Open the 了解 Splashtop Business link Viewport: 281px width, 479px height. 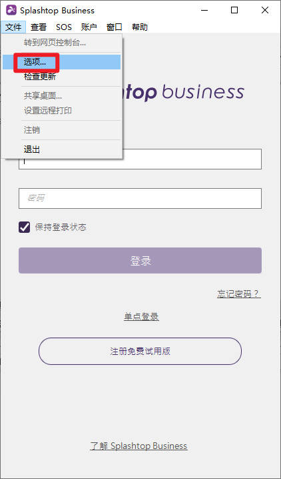pos(139,446)
